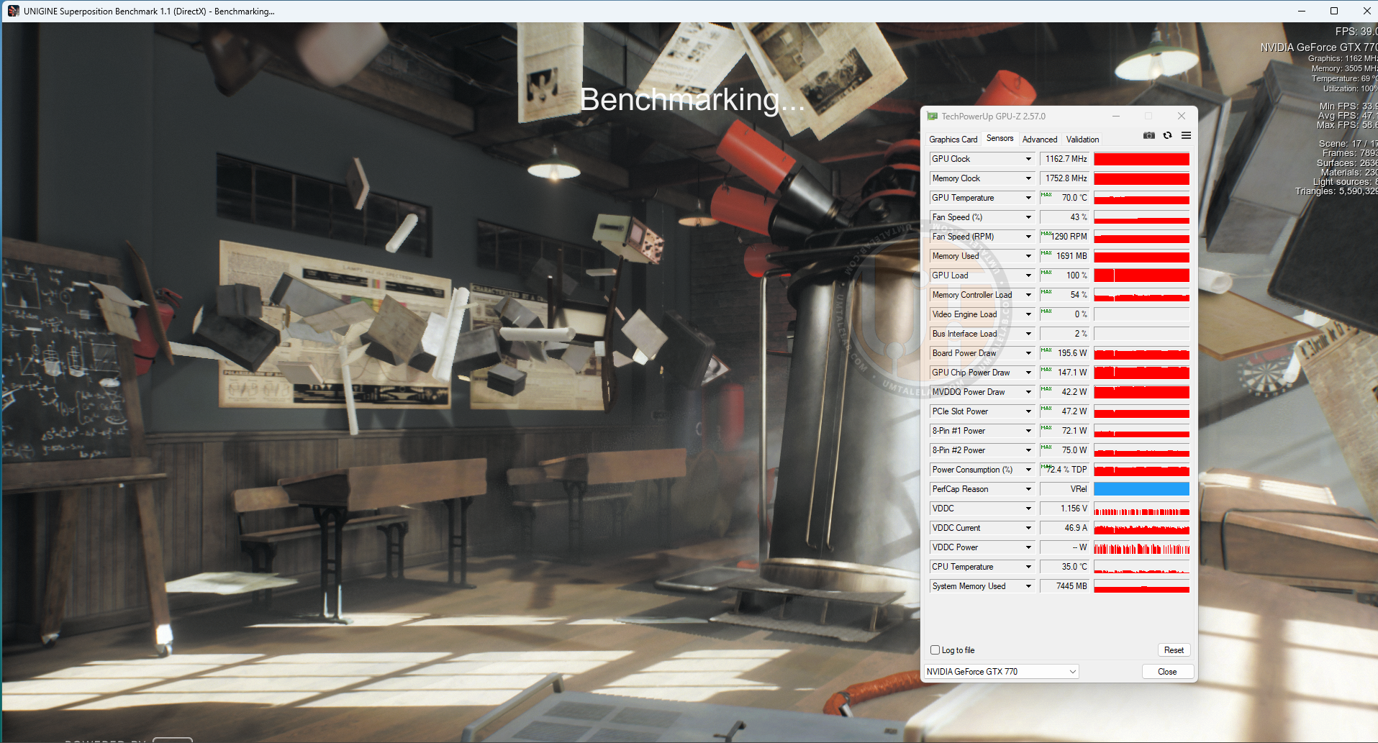Click the Memory Used value 1691 MB
The width and height of the screenshot is (1378, 743).
tap(1066, 256)
